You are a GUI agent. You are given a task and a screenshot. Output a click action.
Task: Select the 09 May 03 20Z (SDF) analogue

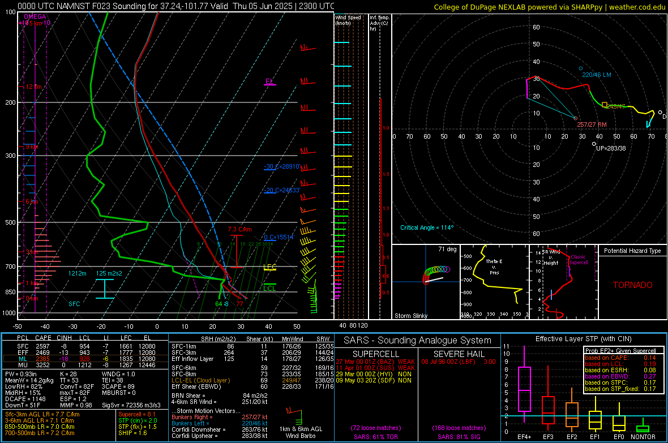[x=374, y=380]
